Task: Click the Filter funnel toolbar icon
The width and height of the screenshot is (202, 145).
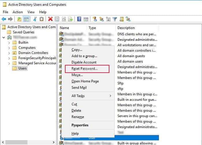Action: pyautogui.click(x=115, y=19)
